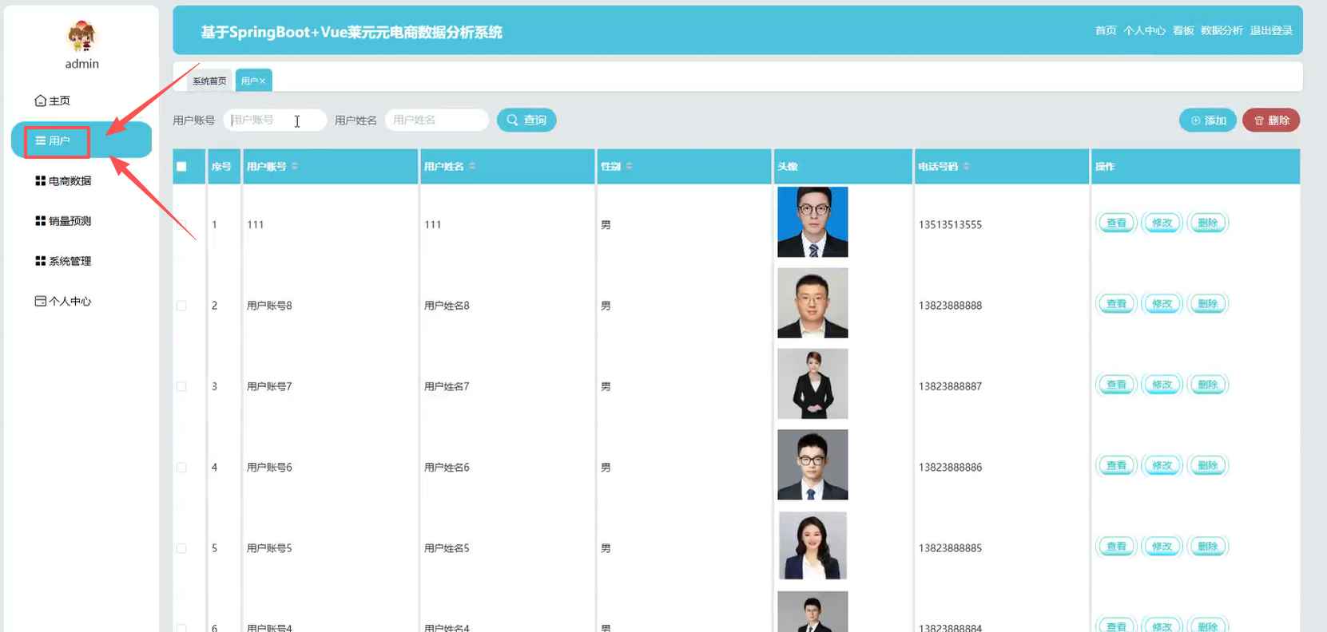Click 删除 for user 111
Screen dimensions: 1327x632
coord(1207,223)
